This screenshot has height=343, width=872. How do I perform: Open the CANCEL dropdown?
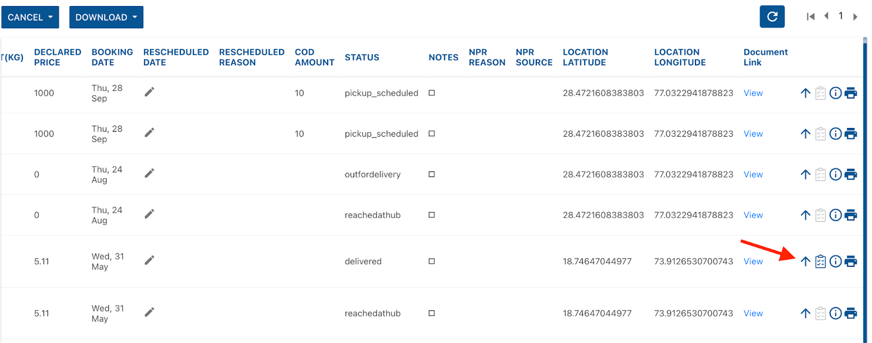tap(30, 17)
